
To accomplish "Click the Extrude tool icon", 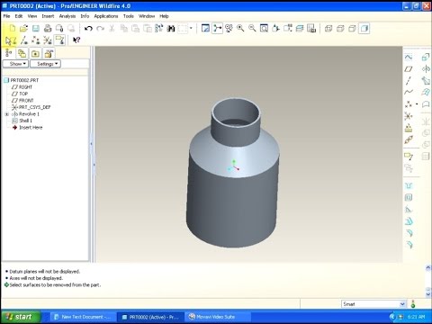I will pos(426,57).
